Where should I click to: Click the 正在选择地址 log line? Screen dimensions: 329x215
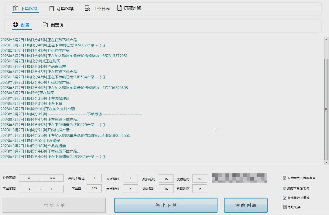[x=35, y=98]
